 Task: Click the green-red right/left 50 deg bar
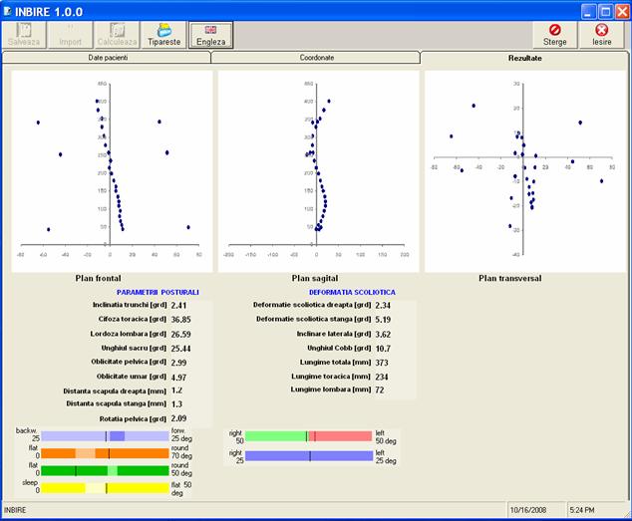coord(308,436)
